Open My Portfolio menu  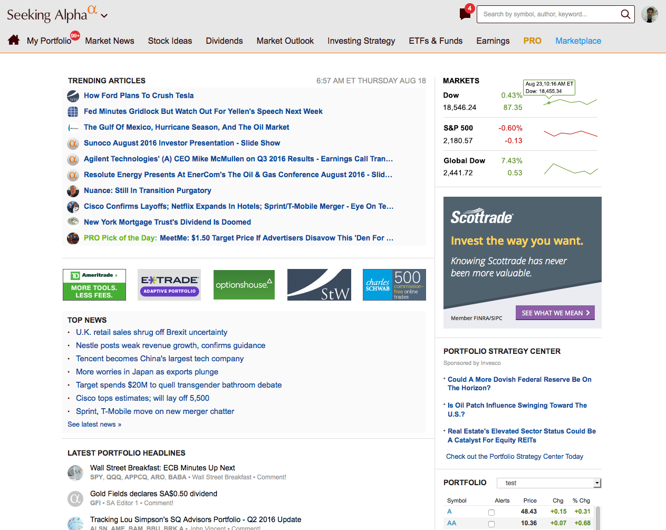pyautogui.click(x=49, y=41)
